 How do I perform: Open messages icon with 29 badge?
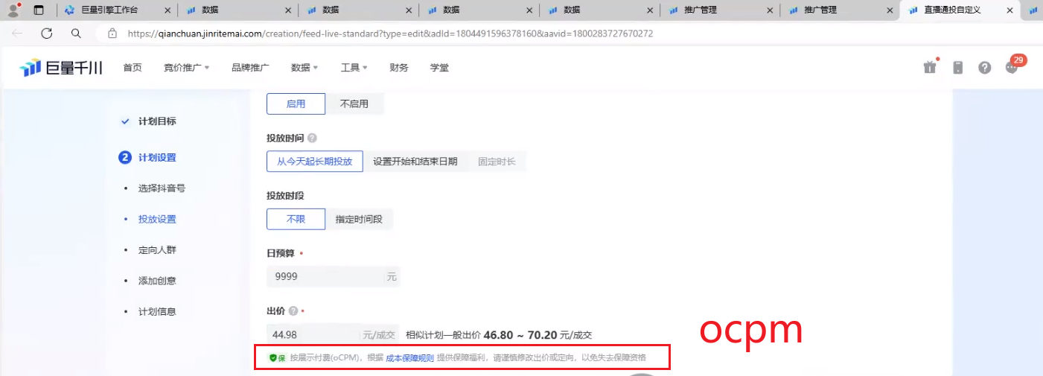1011,67
